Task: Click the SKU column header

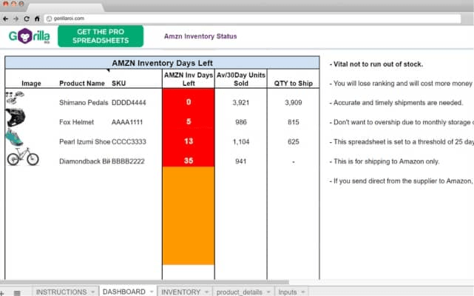Action: click(119, 83)
